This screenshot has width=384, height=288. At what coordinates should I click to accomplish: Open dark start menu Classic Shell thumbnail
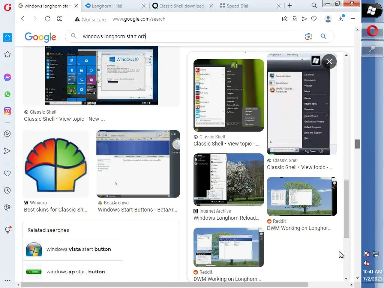tap(302, 104)
